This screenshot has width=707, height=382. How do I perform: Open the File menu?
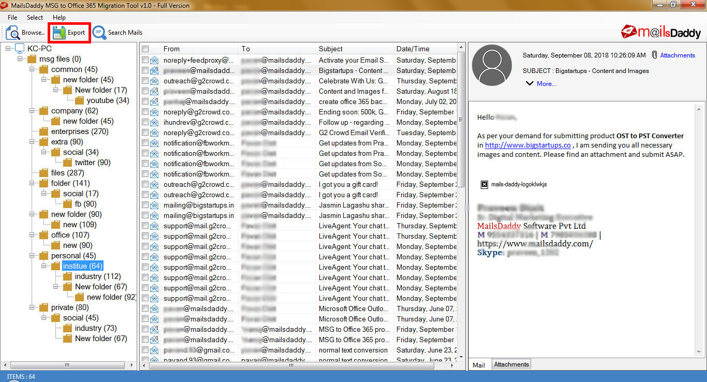(x=12, y=18)
